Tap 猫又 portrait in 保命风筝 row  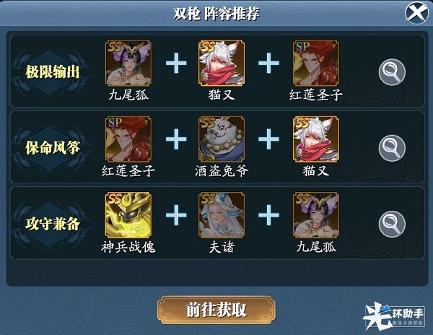316,139
